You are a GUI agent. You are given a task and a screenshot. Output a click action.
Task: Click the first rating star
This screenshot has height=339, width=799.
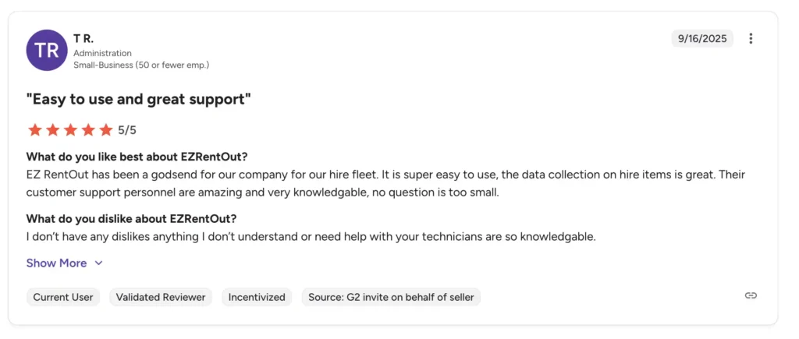coord(34,130)
